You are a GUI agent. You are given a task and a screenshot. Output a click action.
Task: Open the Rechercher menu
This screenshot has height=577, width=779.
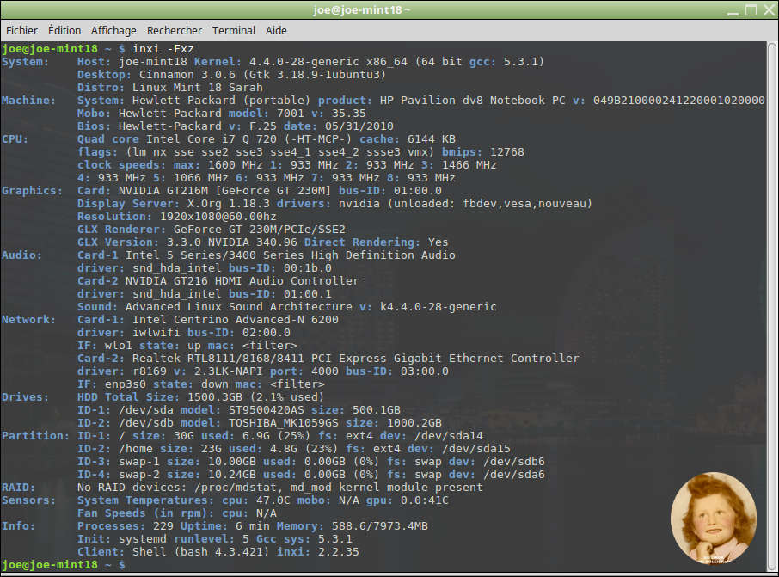(x=175, y=31)
